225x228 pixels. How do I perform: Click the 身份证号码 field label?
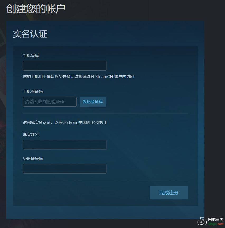33,159
